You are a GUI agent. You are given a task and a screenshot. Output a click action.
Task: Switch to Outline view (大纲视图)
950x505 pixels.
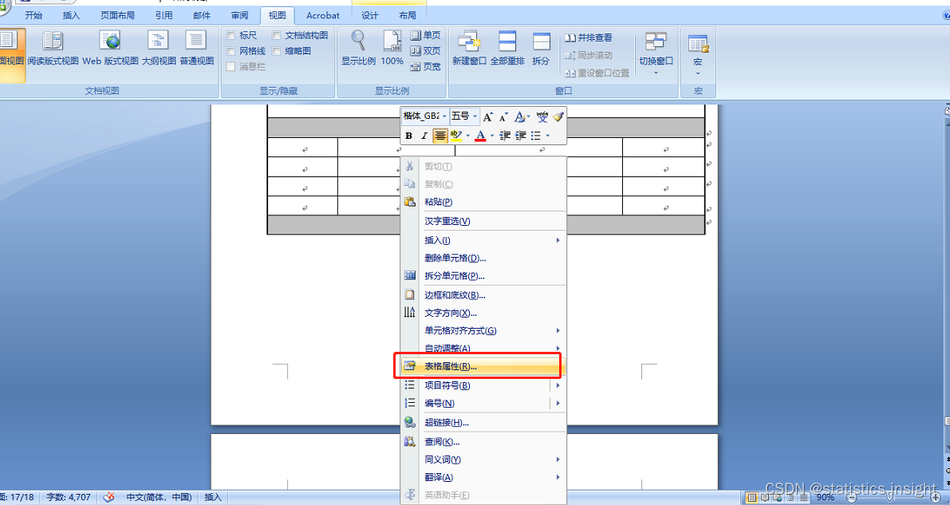159,49
